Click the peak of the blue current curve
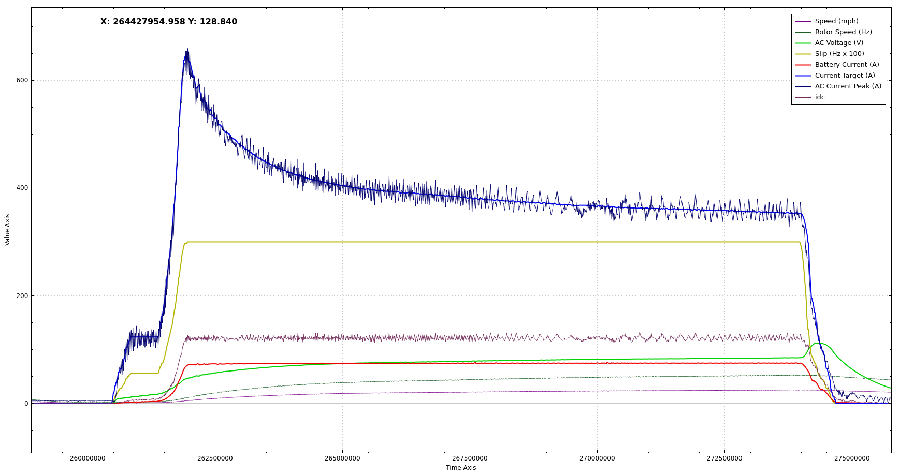The image size is (899, 475). pyautogui.click(x=186, y=56)
